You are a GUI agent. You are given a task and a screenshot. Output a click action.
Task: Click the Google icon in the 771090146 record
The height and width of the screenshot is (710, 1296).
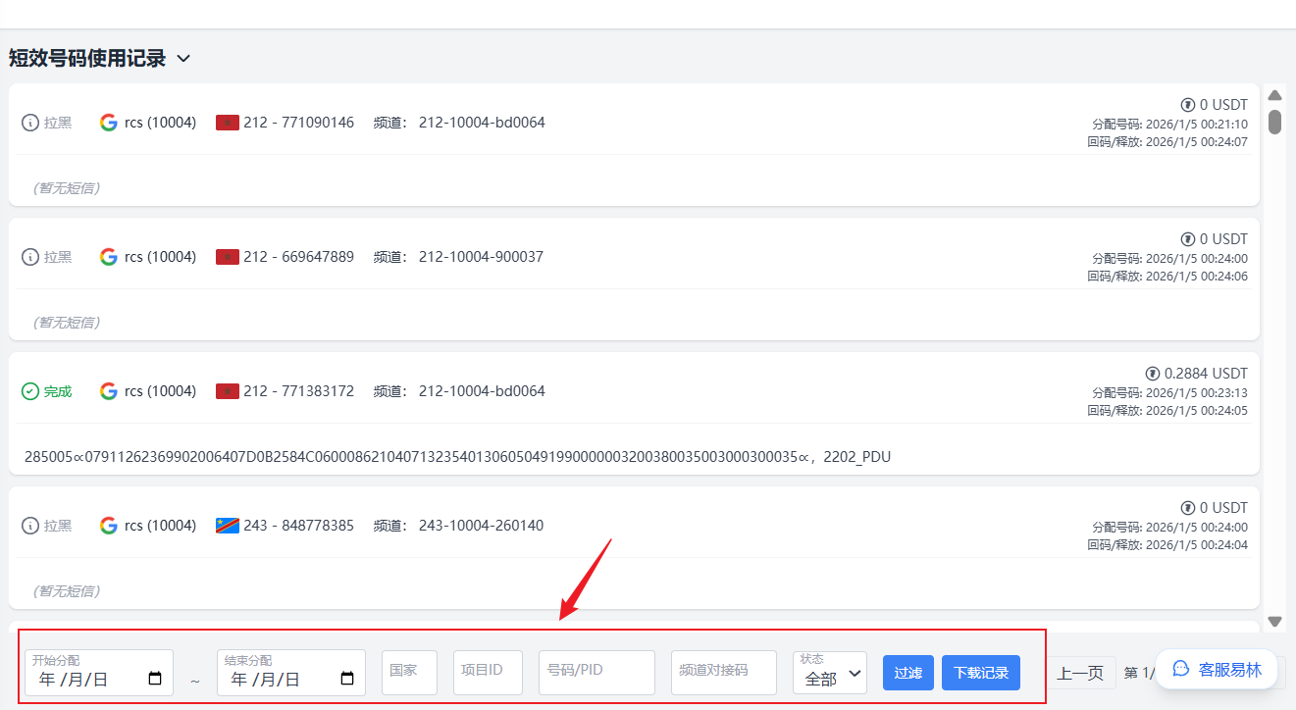[109, 123]
